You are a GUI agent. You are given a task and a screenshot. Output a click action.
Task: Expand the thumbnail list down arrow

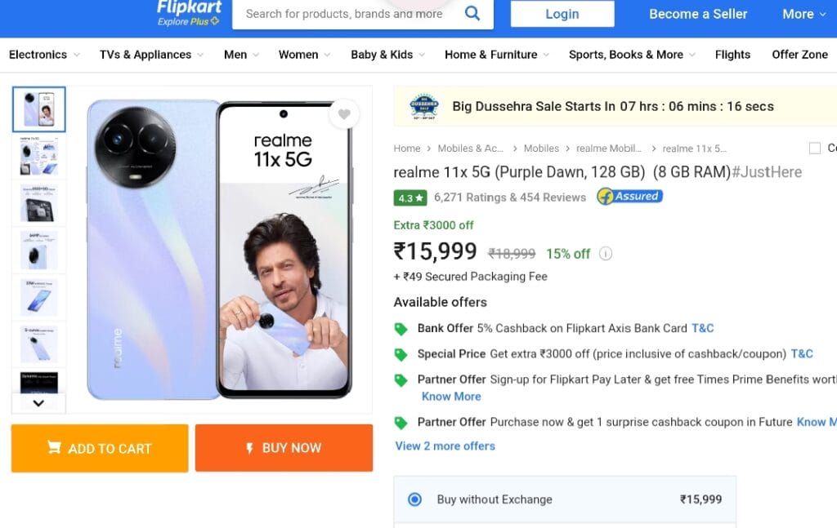tap(38, 403)
